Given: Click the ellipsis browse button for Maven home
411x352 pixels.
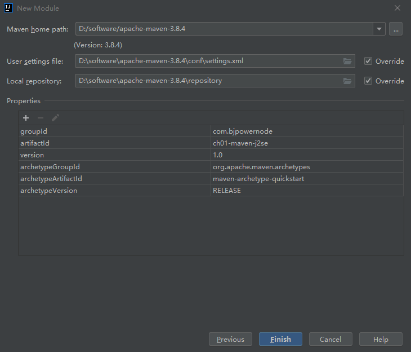Looking at the screenshot, I should 396,29.
